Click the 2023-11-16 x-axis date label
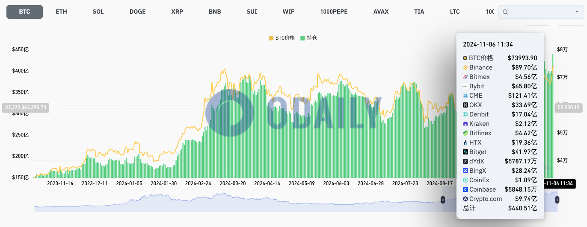This screenshot has width=587, height=227. coord(60,183)
